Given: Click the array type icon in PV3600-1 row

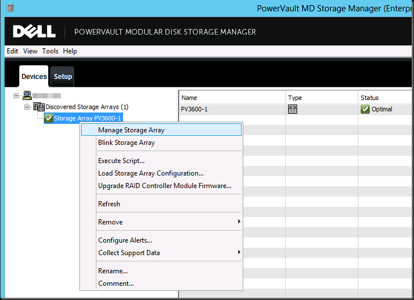Looking at the screenshot, I should coord(293,109).
